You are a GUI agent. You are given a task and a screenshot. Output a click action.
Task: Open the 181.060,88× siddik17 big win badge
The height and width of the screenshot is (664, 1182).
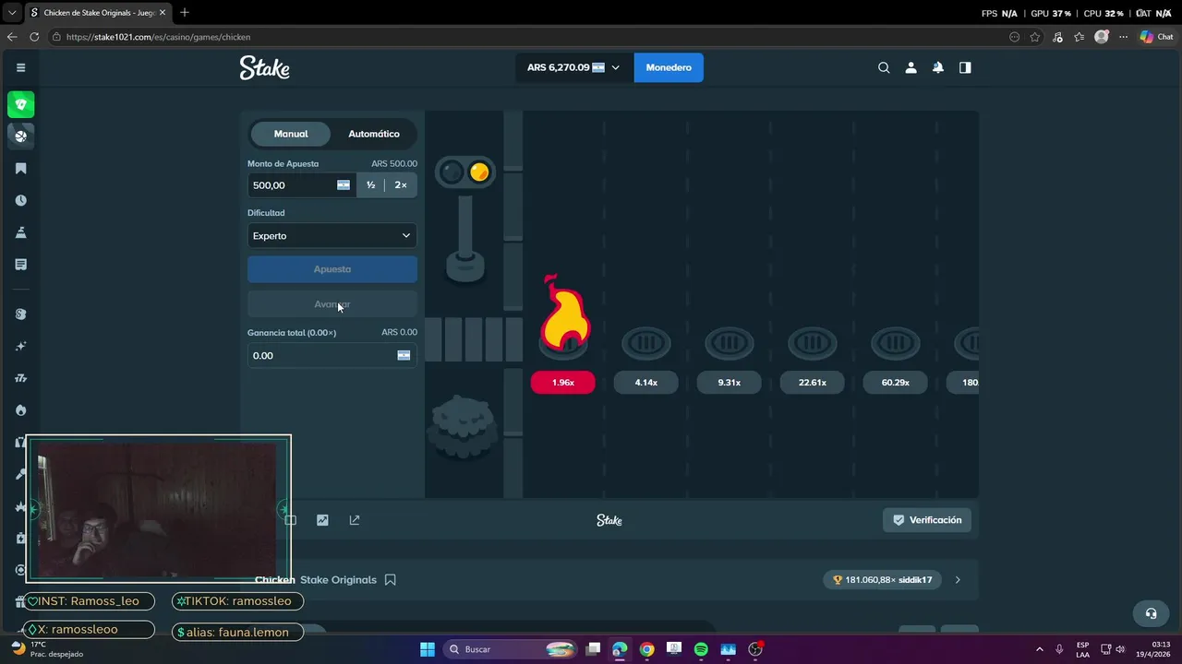pos(884,580)
